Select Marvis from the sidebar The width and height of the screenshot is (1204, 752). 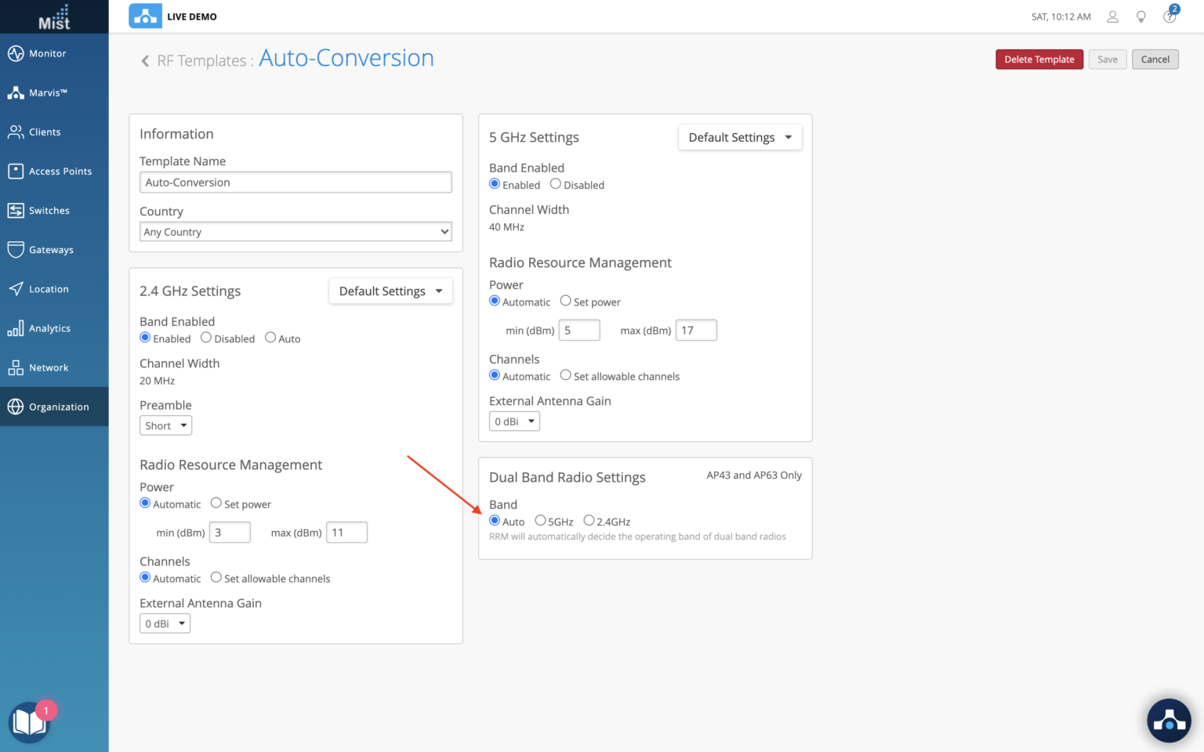click(47, 92)
